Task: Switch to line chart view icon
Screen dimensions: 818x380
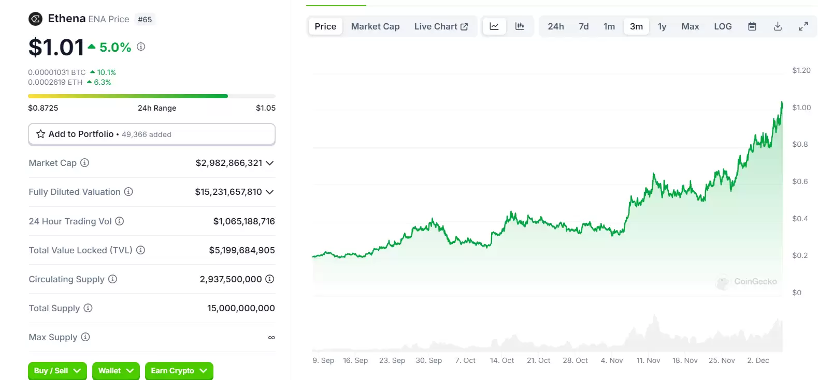Action: coord(494,26)
